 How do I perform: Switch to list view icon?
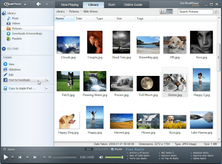coord(163,11)
